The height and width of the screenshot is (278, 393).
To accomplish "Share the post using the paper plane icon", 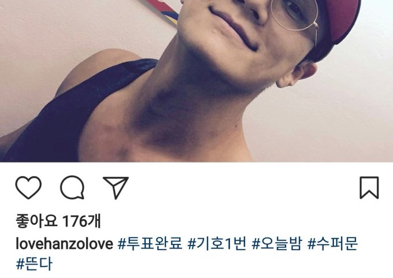I will (116, 188).
